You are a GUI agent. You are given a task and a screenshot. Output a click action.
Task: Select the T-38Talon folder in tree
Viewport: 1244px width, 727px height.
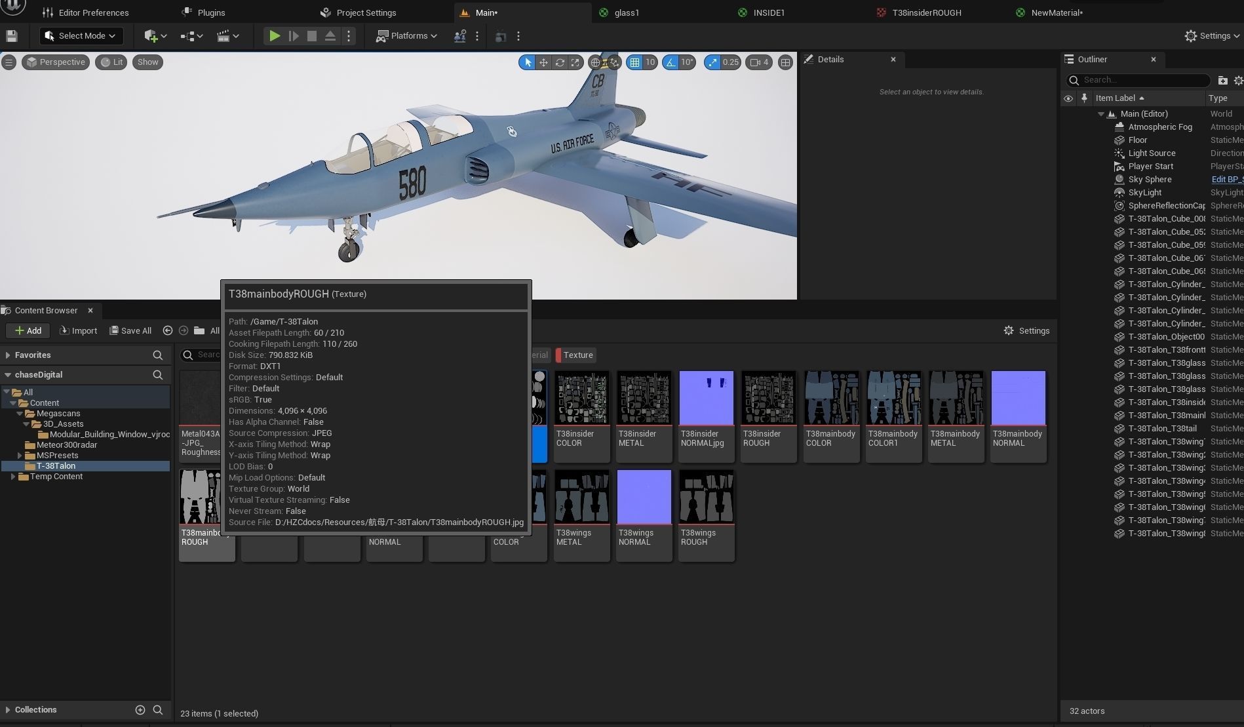pos(56,466)
